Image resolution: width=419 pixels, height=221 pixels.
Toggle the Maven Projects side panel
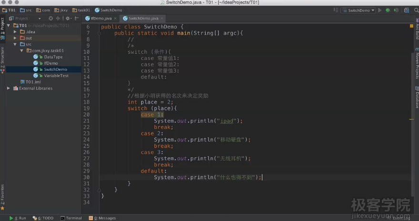(416, 66)
